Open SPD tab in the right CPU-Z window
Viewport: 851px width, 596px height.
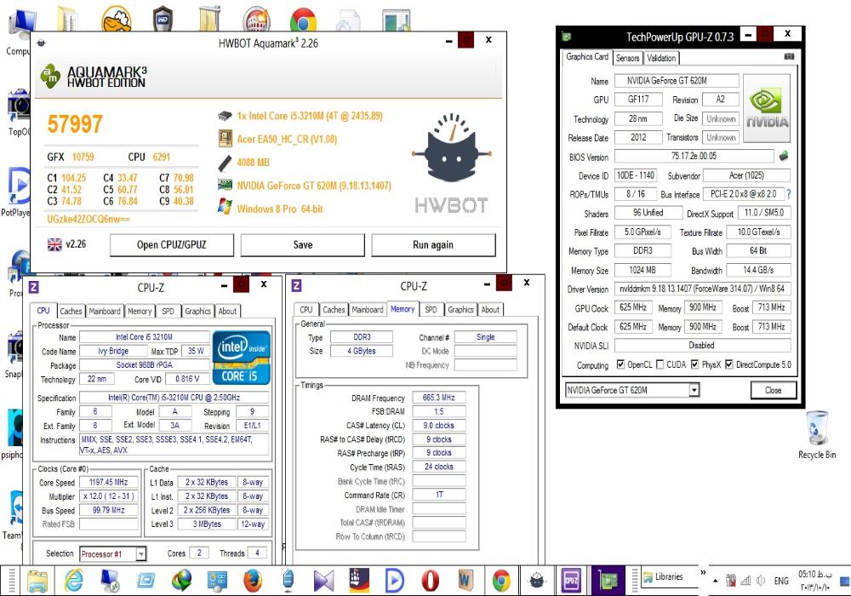tap(431, 309)
